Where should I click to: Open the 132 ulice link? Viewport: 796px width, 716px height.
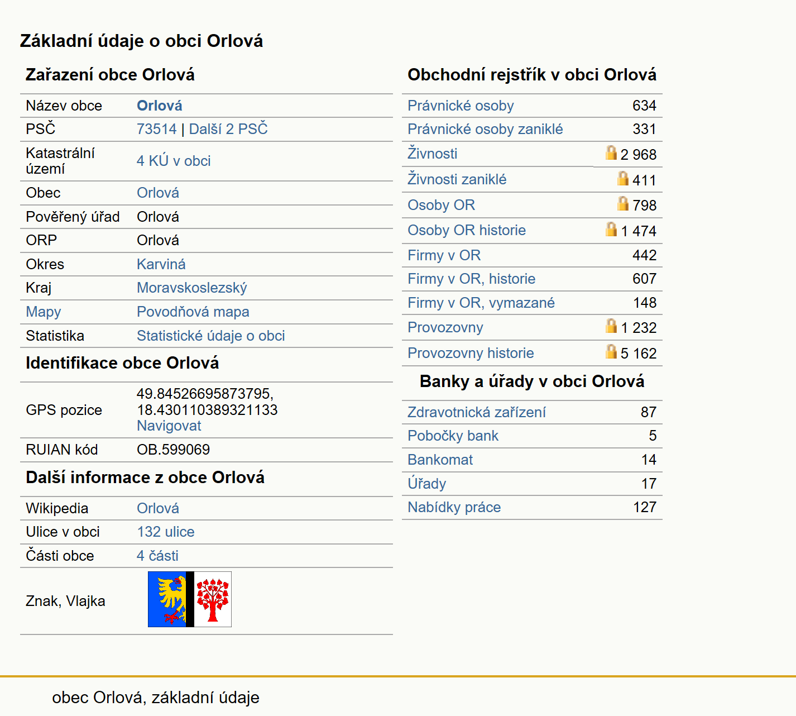click(x=166, y=532)
